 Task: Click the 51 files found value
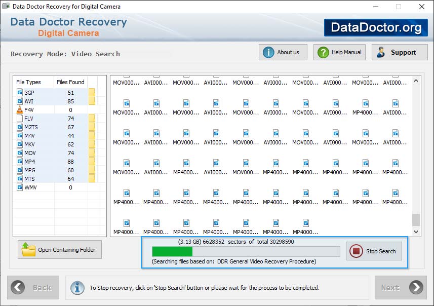[x=71, y=93]
